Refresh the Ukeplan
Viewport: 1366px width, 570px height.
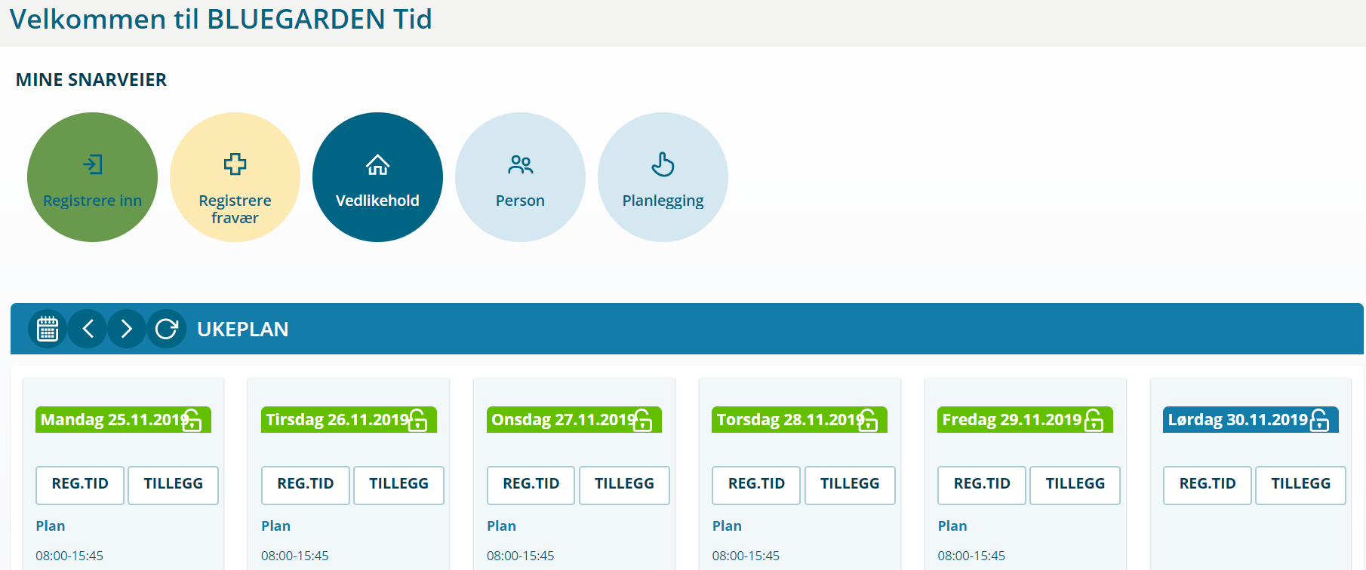(x=166, y=329)
